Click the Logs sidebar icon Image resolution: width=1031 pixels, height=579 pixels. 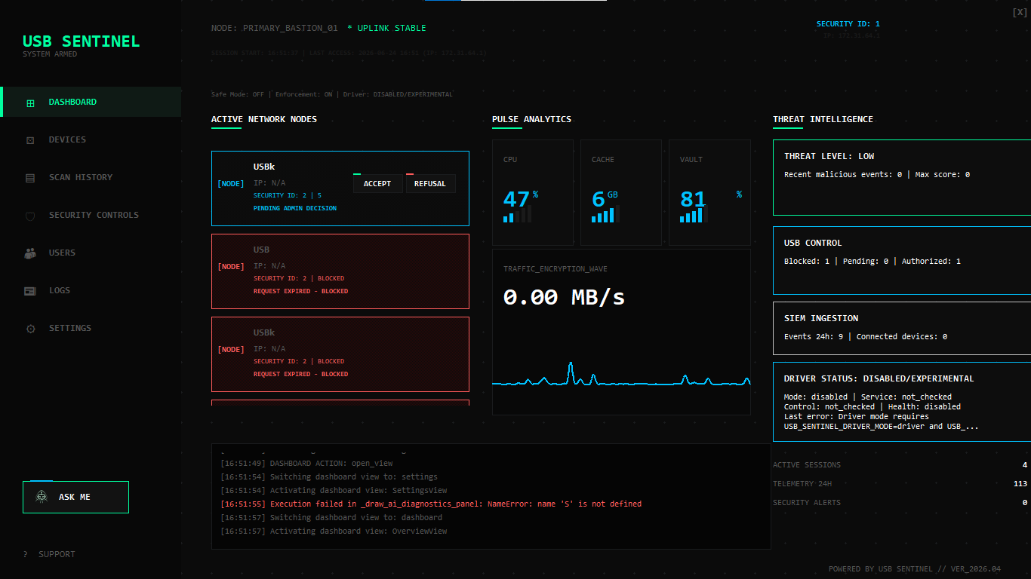[30, 291]
